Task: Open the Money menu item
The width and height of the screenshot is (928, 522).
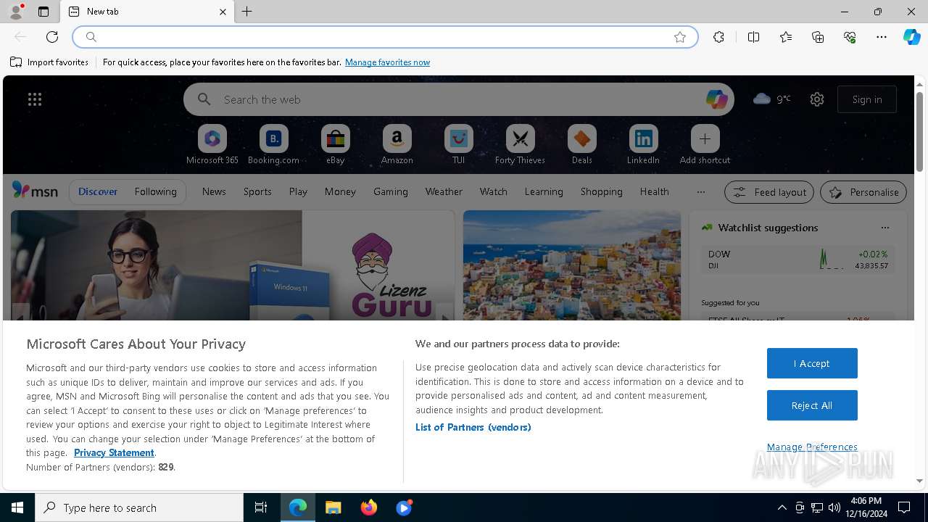Action: (340, 191)
